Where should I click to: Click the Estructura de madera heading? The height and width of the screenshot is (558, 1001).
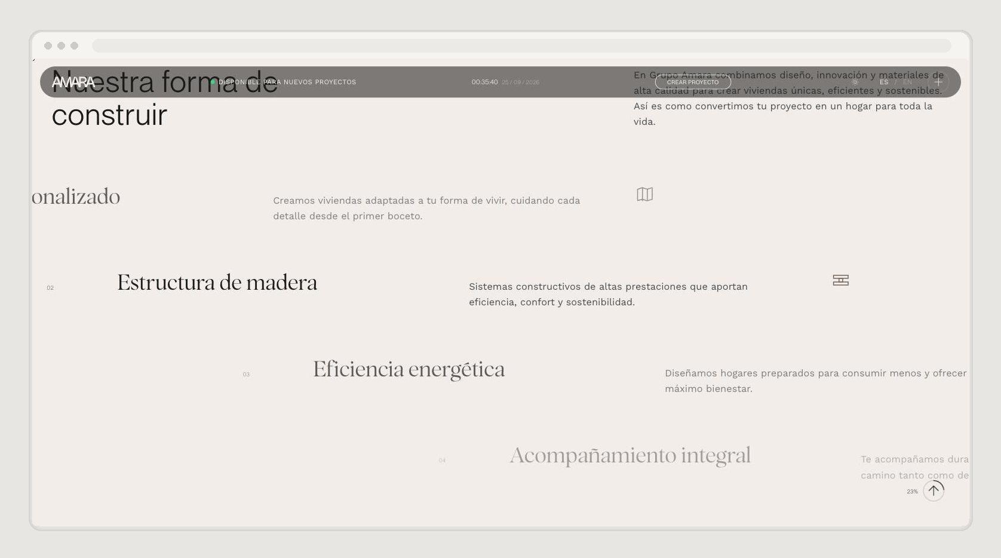coord(217,283)
